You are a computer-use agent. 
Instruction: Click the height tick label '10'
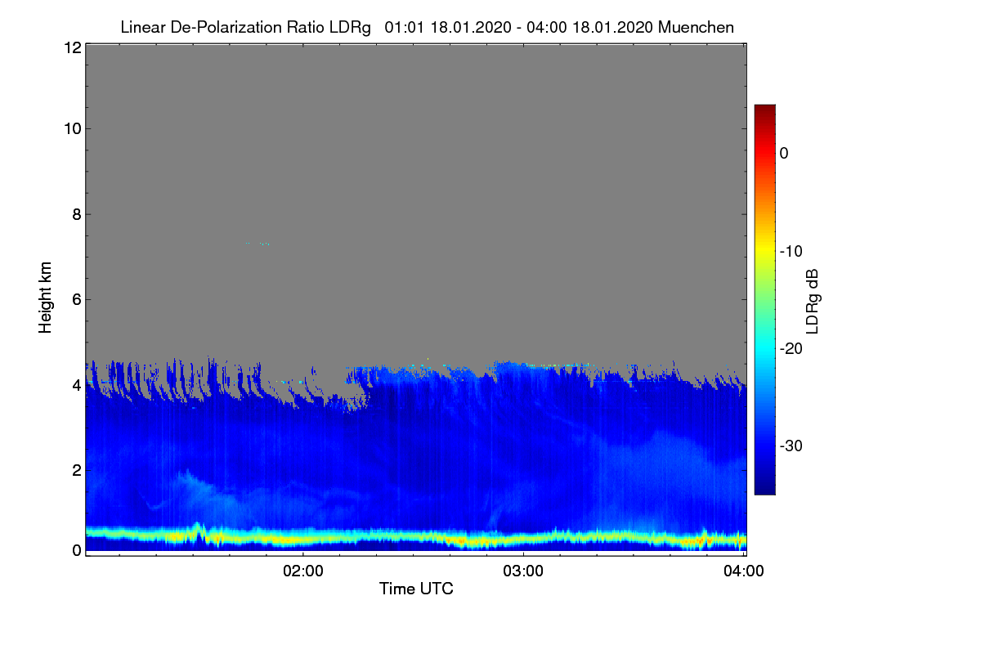coord(72,128)
